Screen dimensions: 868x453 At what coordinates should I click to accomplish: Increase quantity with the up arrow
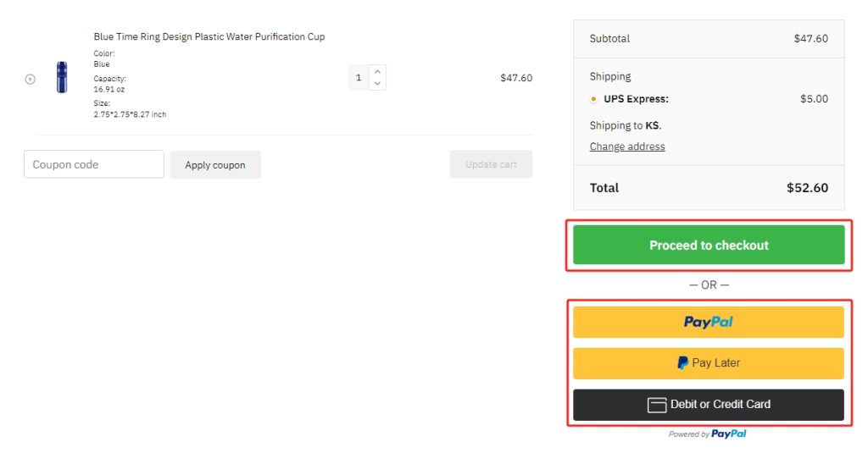click(377, 71)
